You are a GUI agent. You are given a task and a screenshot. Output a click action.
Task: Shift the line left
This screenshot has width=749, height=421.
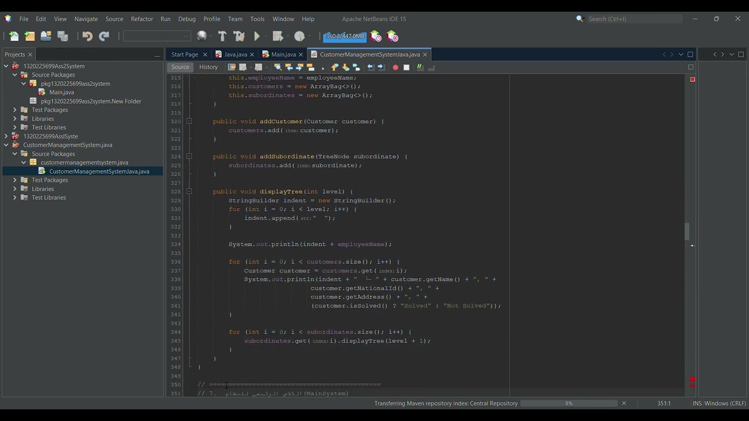(x=370, y=67)
